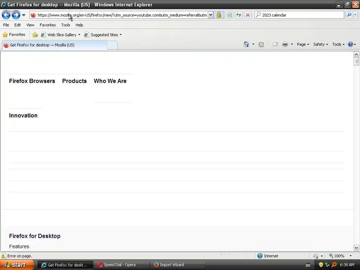Open the Tools menu in menu bar
This screenshot has height=270, width=360.
66,25
